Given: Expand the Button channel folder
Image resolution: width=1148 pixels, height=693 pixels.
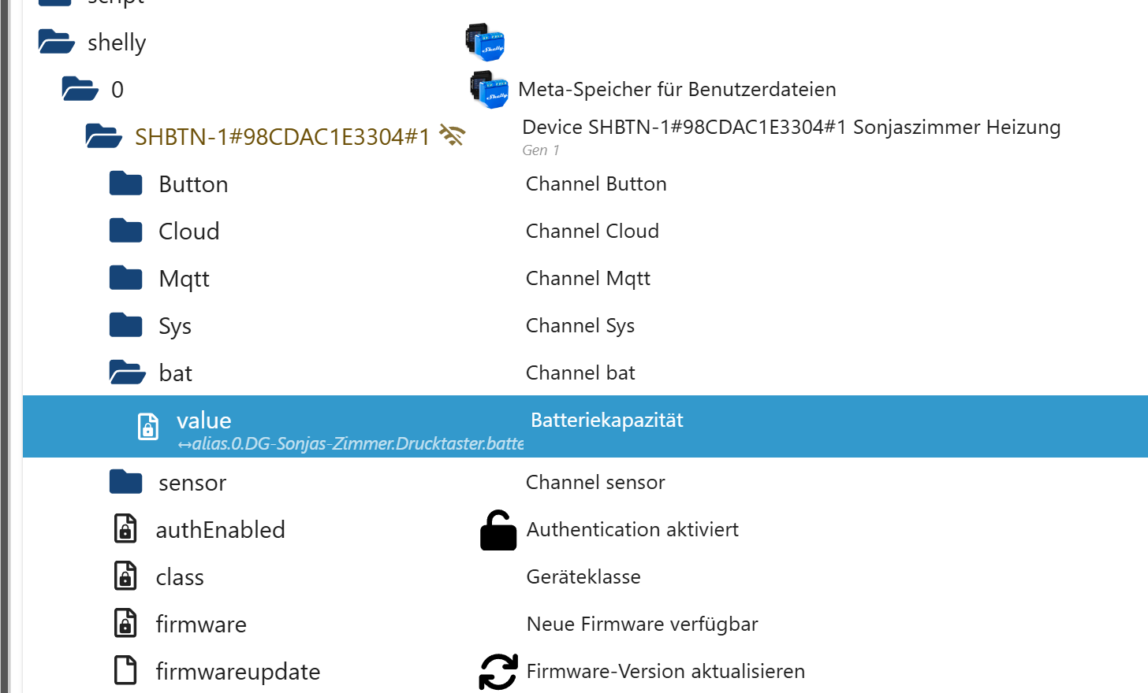Looking at the screenshot, I should click(x=126, y=183).
